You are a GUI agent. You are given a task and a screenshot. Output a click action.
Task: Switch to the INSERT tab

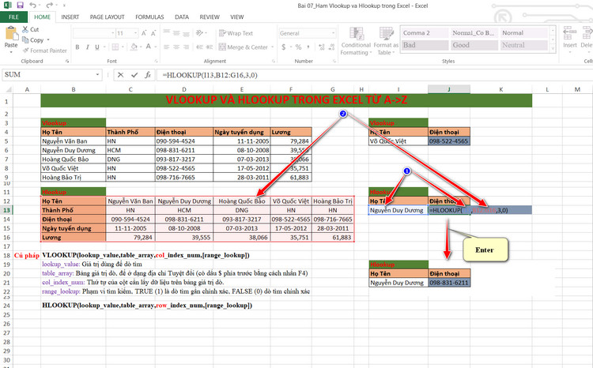(70, 17)
